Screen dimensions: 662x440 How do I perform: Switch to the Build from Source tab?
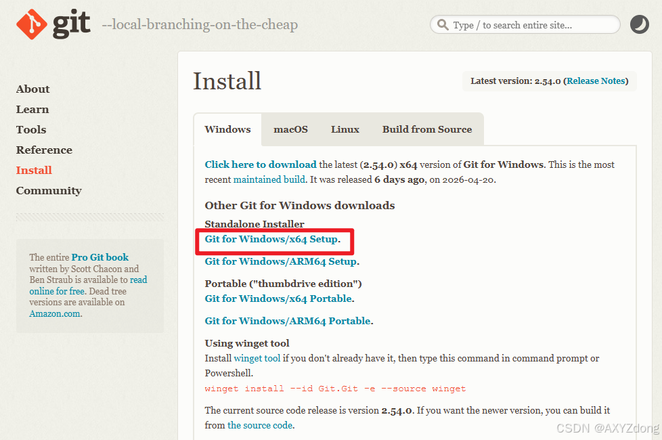pyautogui.click(x=427, y=129)
